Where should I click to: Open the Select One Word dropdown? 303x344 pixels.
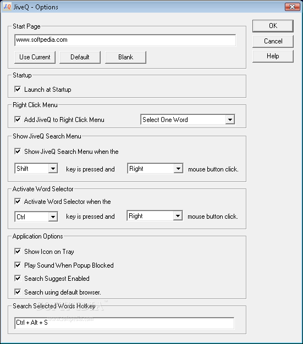coord(188,120)
